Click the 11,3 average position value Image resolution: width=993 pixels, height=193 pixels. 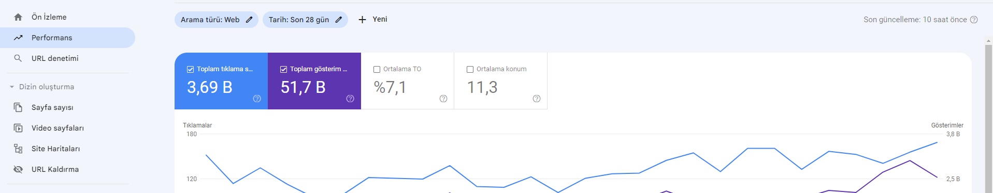[x=482, y=87]
